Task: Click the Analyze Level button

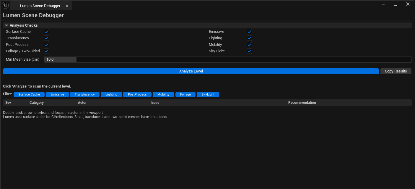Action: [191, 71]
